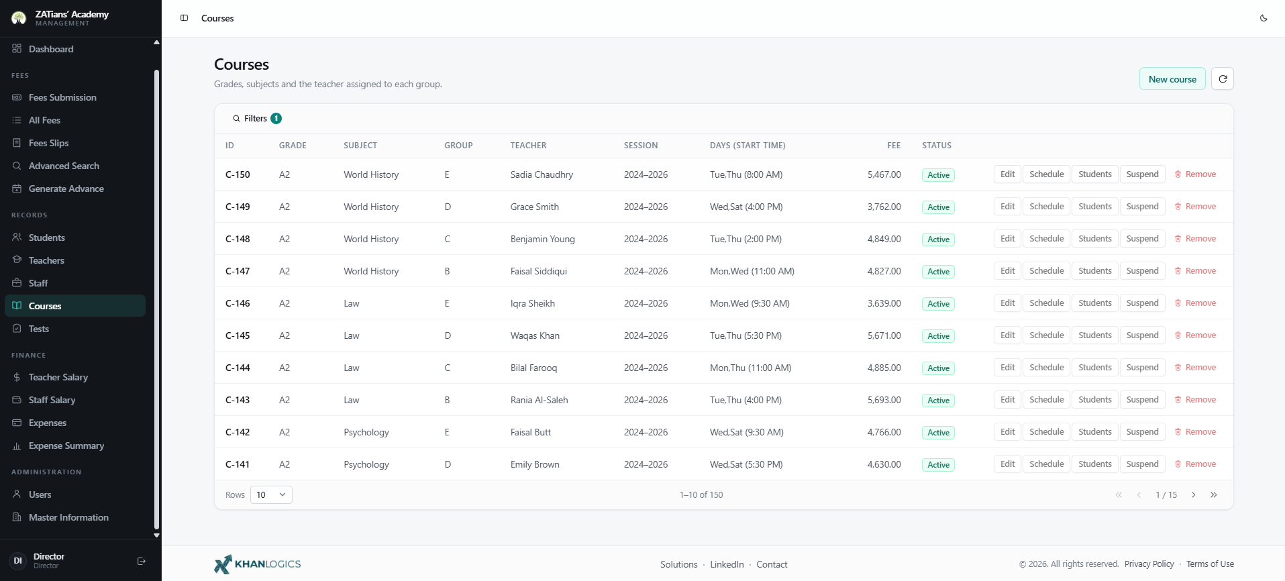Jump to last page double arrow
The image size is (1285, 581).
pyautogui.click(x=1213, y=495)
